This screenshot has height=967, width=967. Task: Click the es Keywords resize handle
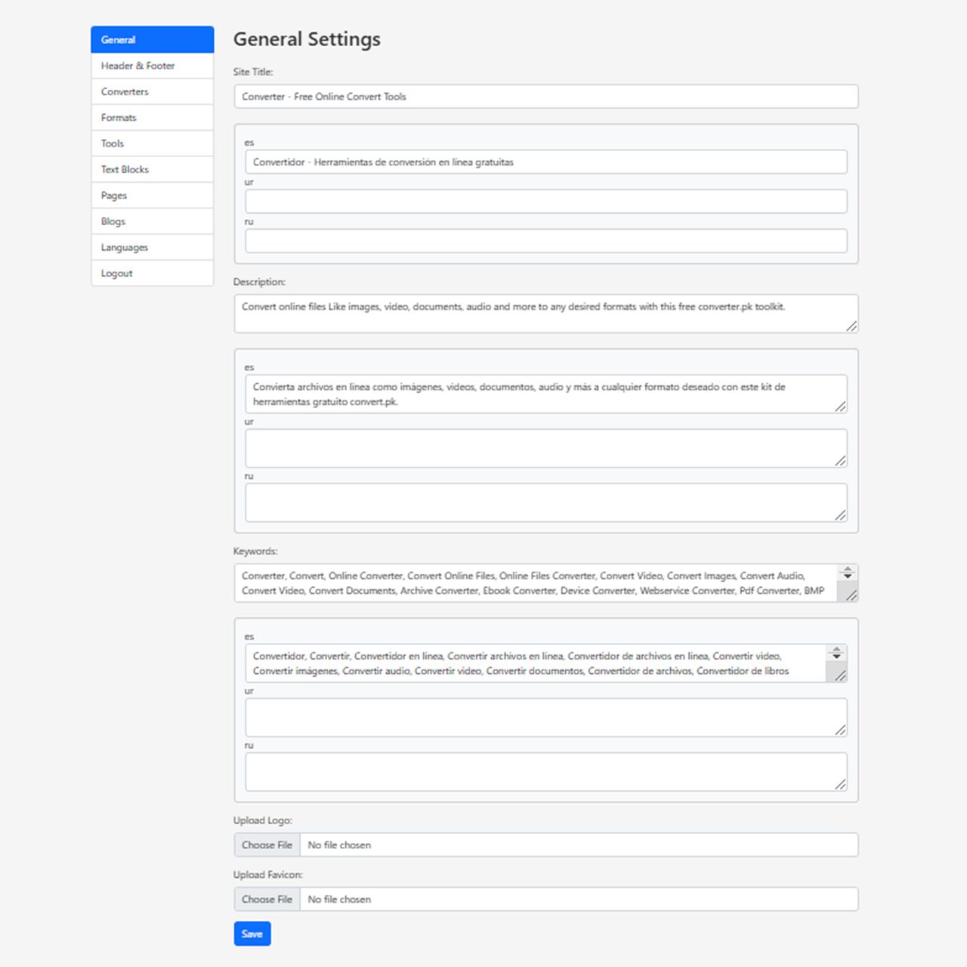(840, 675)
